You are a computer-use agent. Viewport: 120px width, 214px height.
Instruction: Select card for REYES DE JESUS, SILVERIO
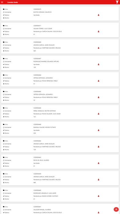click(x=60, y=162)
